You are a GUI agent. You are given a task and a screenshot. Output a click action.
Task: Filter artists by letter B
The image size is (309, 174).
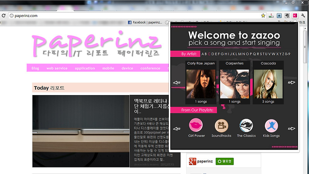[x=206, y=54]
